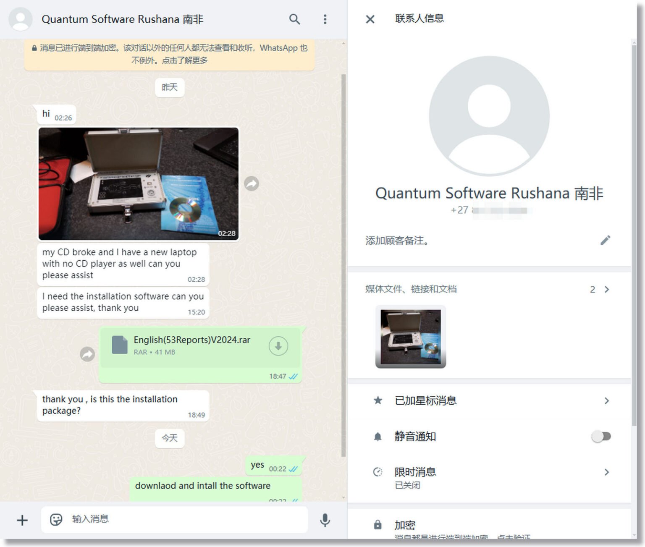Close the contact info panel
The width and height of the screenshot is (645, 547).
370,19
